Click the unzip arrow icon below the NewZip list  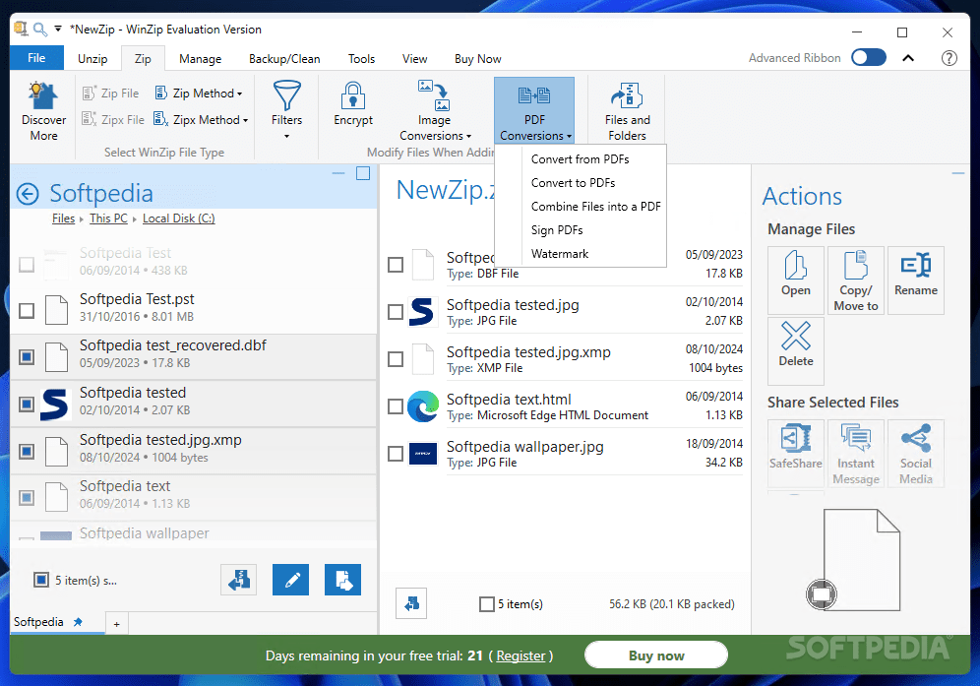coord(411,603)
